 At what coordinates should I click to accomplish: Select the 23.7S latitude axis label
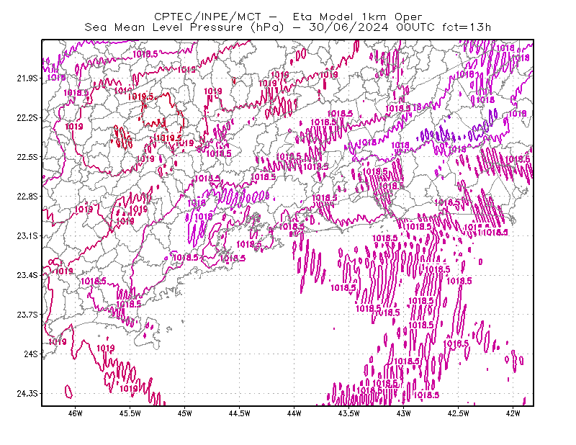[x=27, y=315]
